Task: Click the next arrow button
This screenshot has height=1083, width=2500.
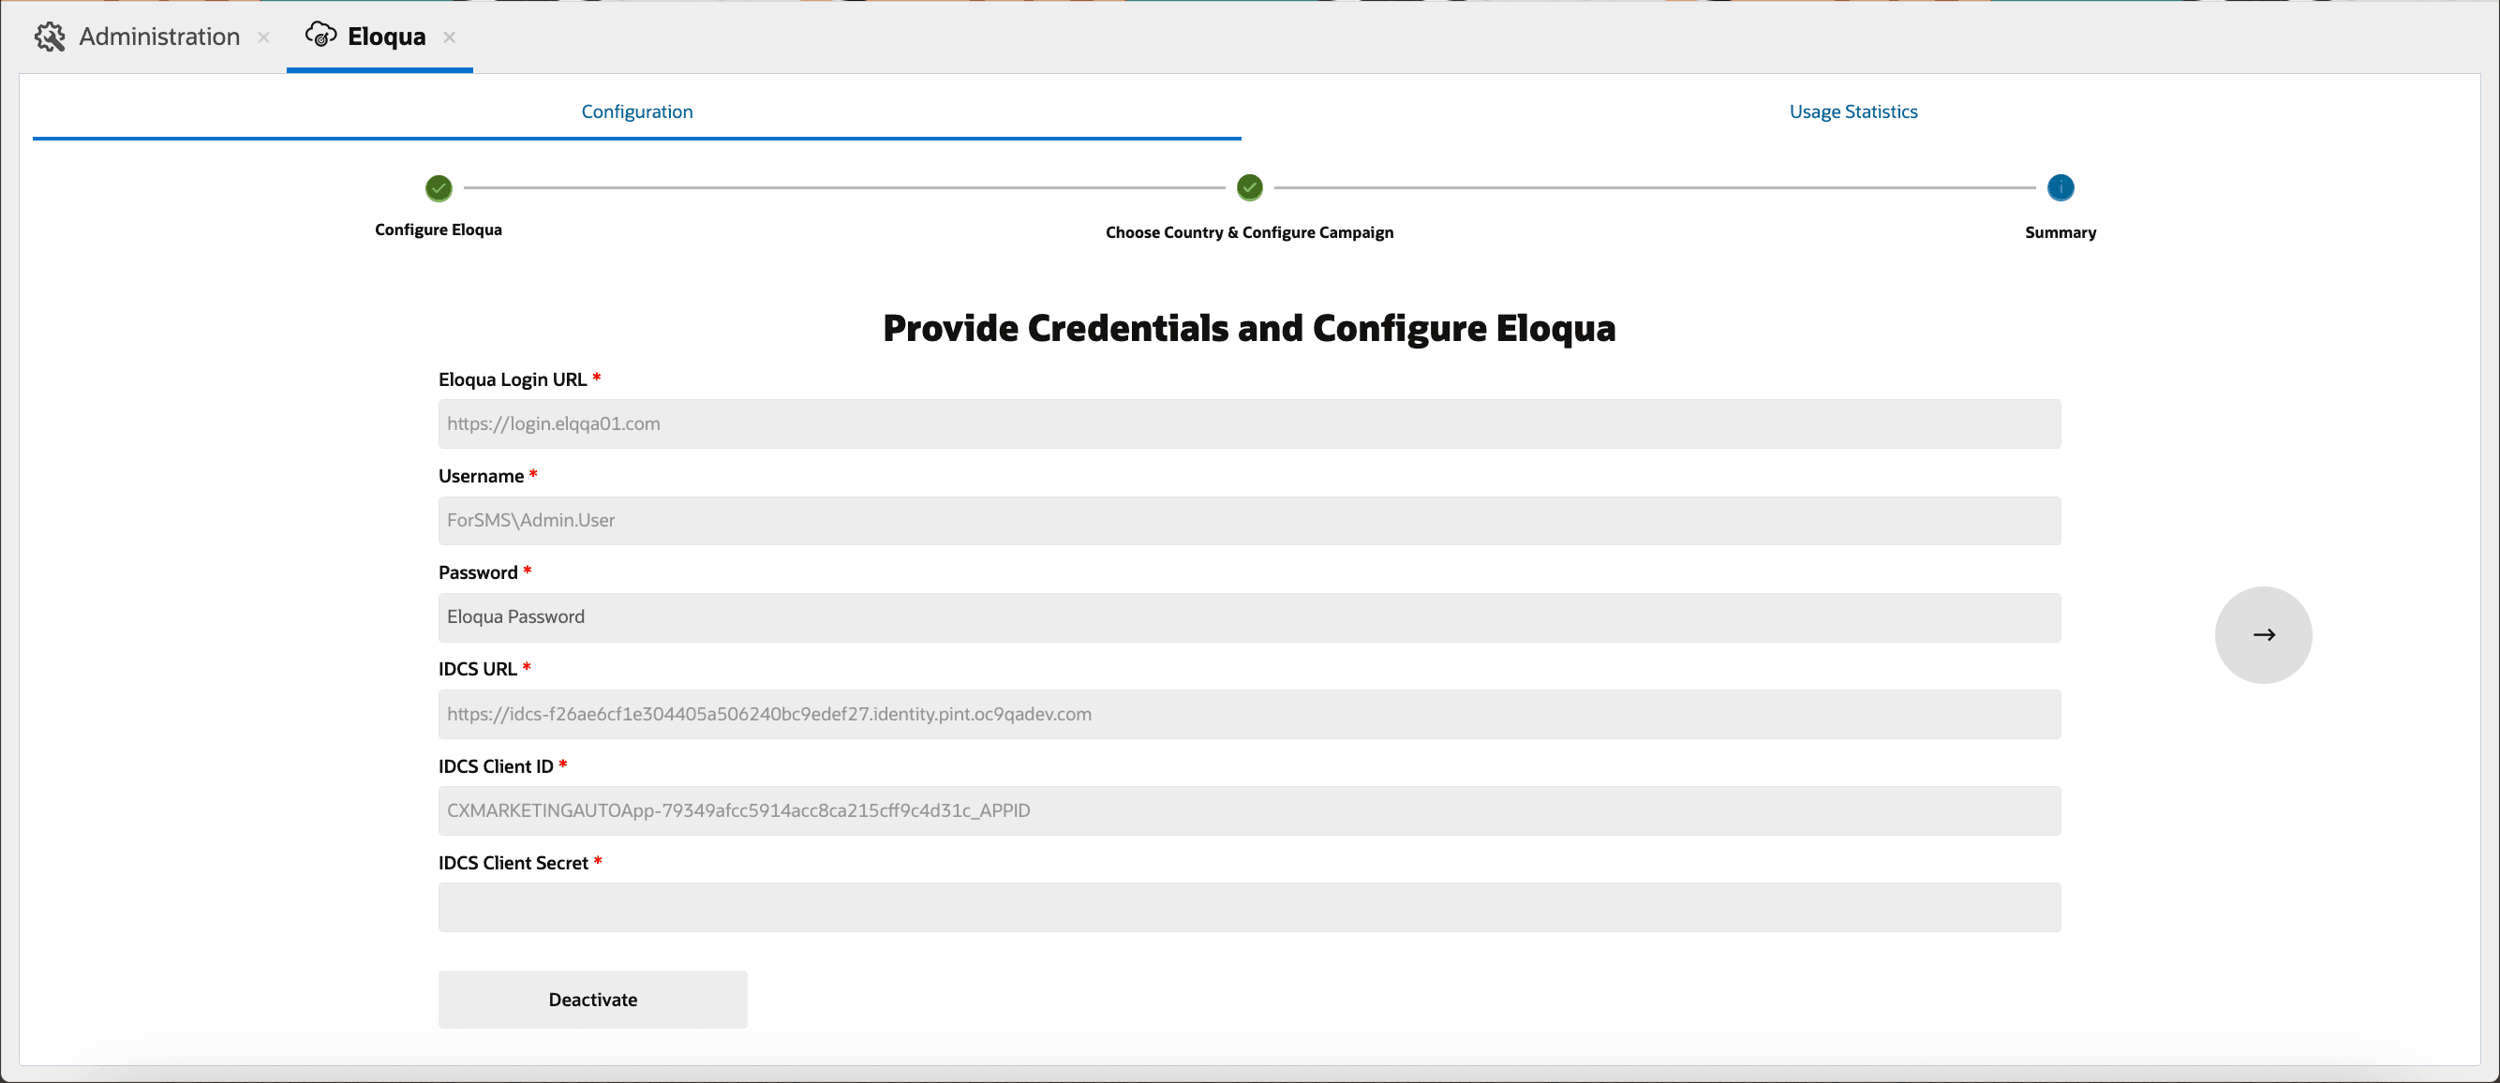Action: click(2262, 634)
